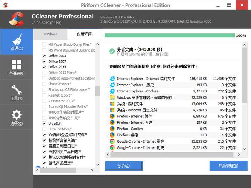Uncheck the UltraEdit checkbox
Screen dimensions: 251x188
(44, 124)
